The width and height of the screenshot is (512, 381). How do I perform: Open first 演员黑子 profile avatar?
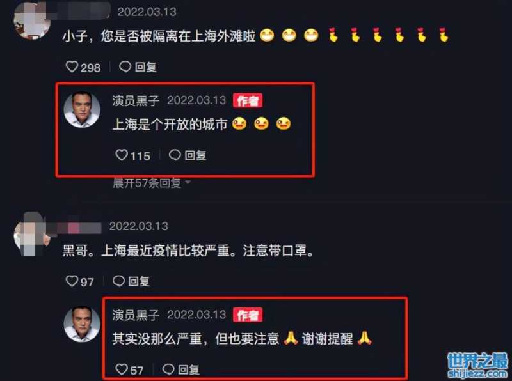click(x=82, y=109)
